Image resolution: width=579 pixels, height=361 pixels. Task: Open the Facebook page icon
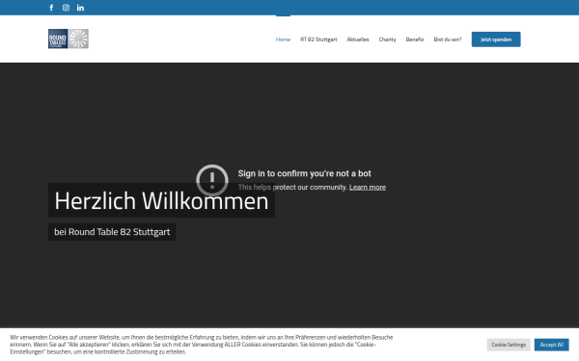[51, 8]
